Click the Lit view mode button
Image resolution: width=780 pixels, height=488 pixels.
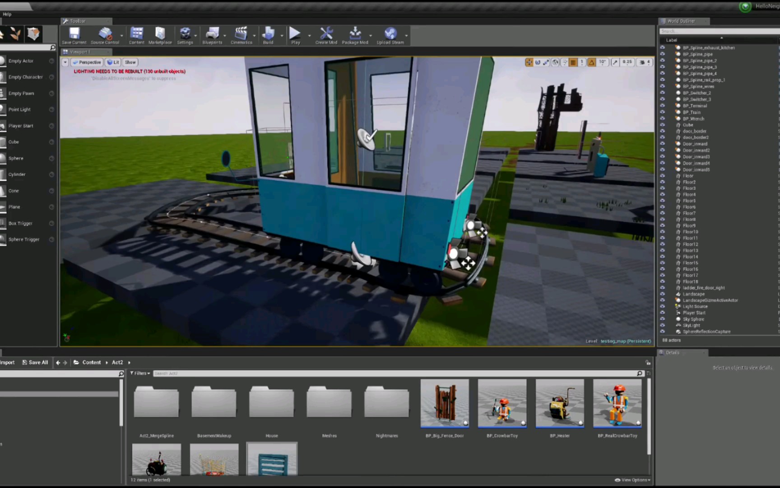pos(113,62)
